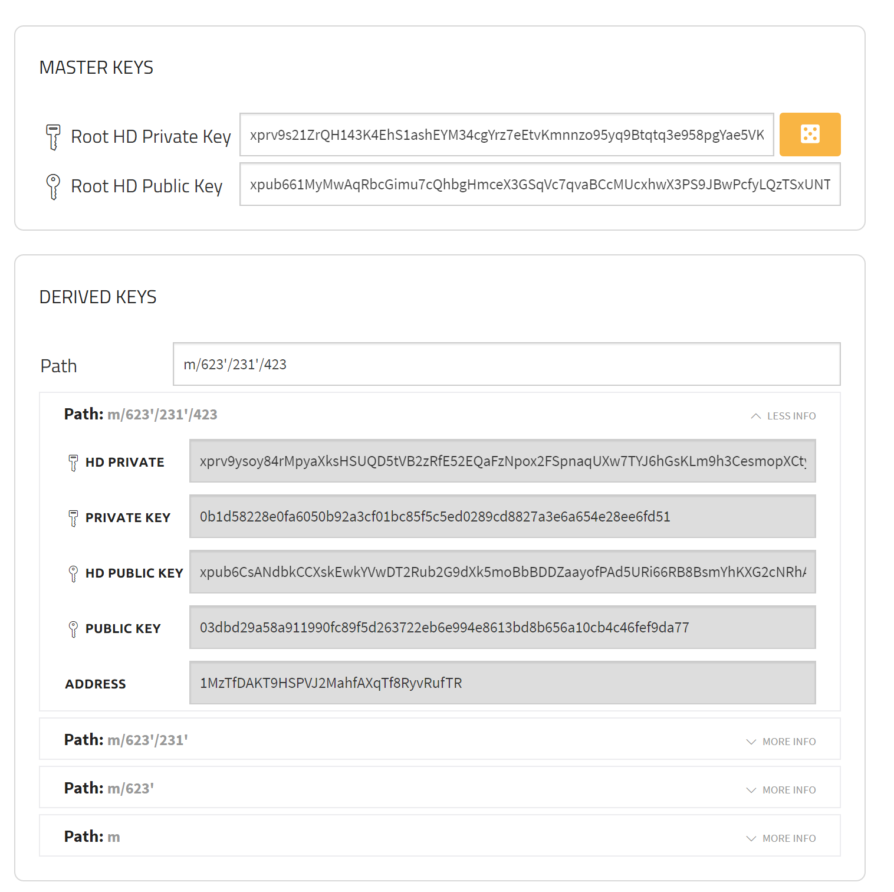This screenshot has height=892, width=894.
Task: Select the HD PUBLIC KEY xpub field
Action: click(x=502, y=572)
